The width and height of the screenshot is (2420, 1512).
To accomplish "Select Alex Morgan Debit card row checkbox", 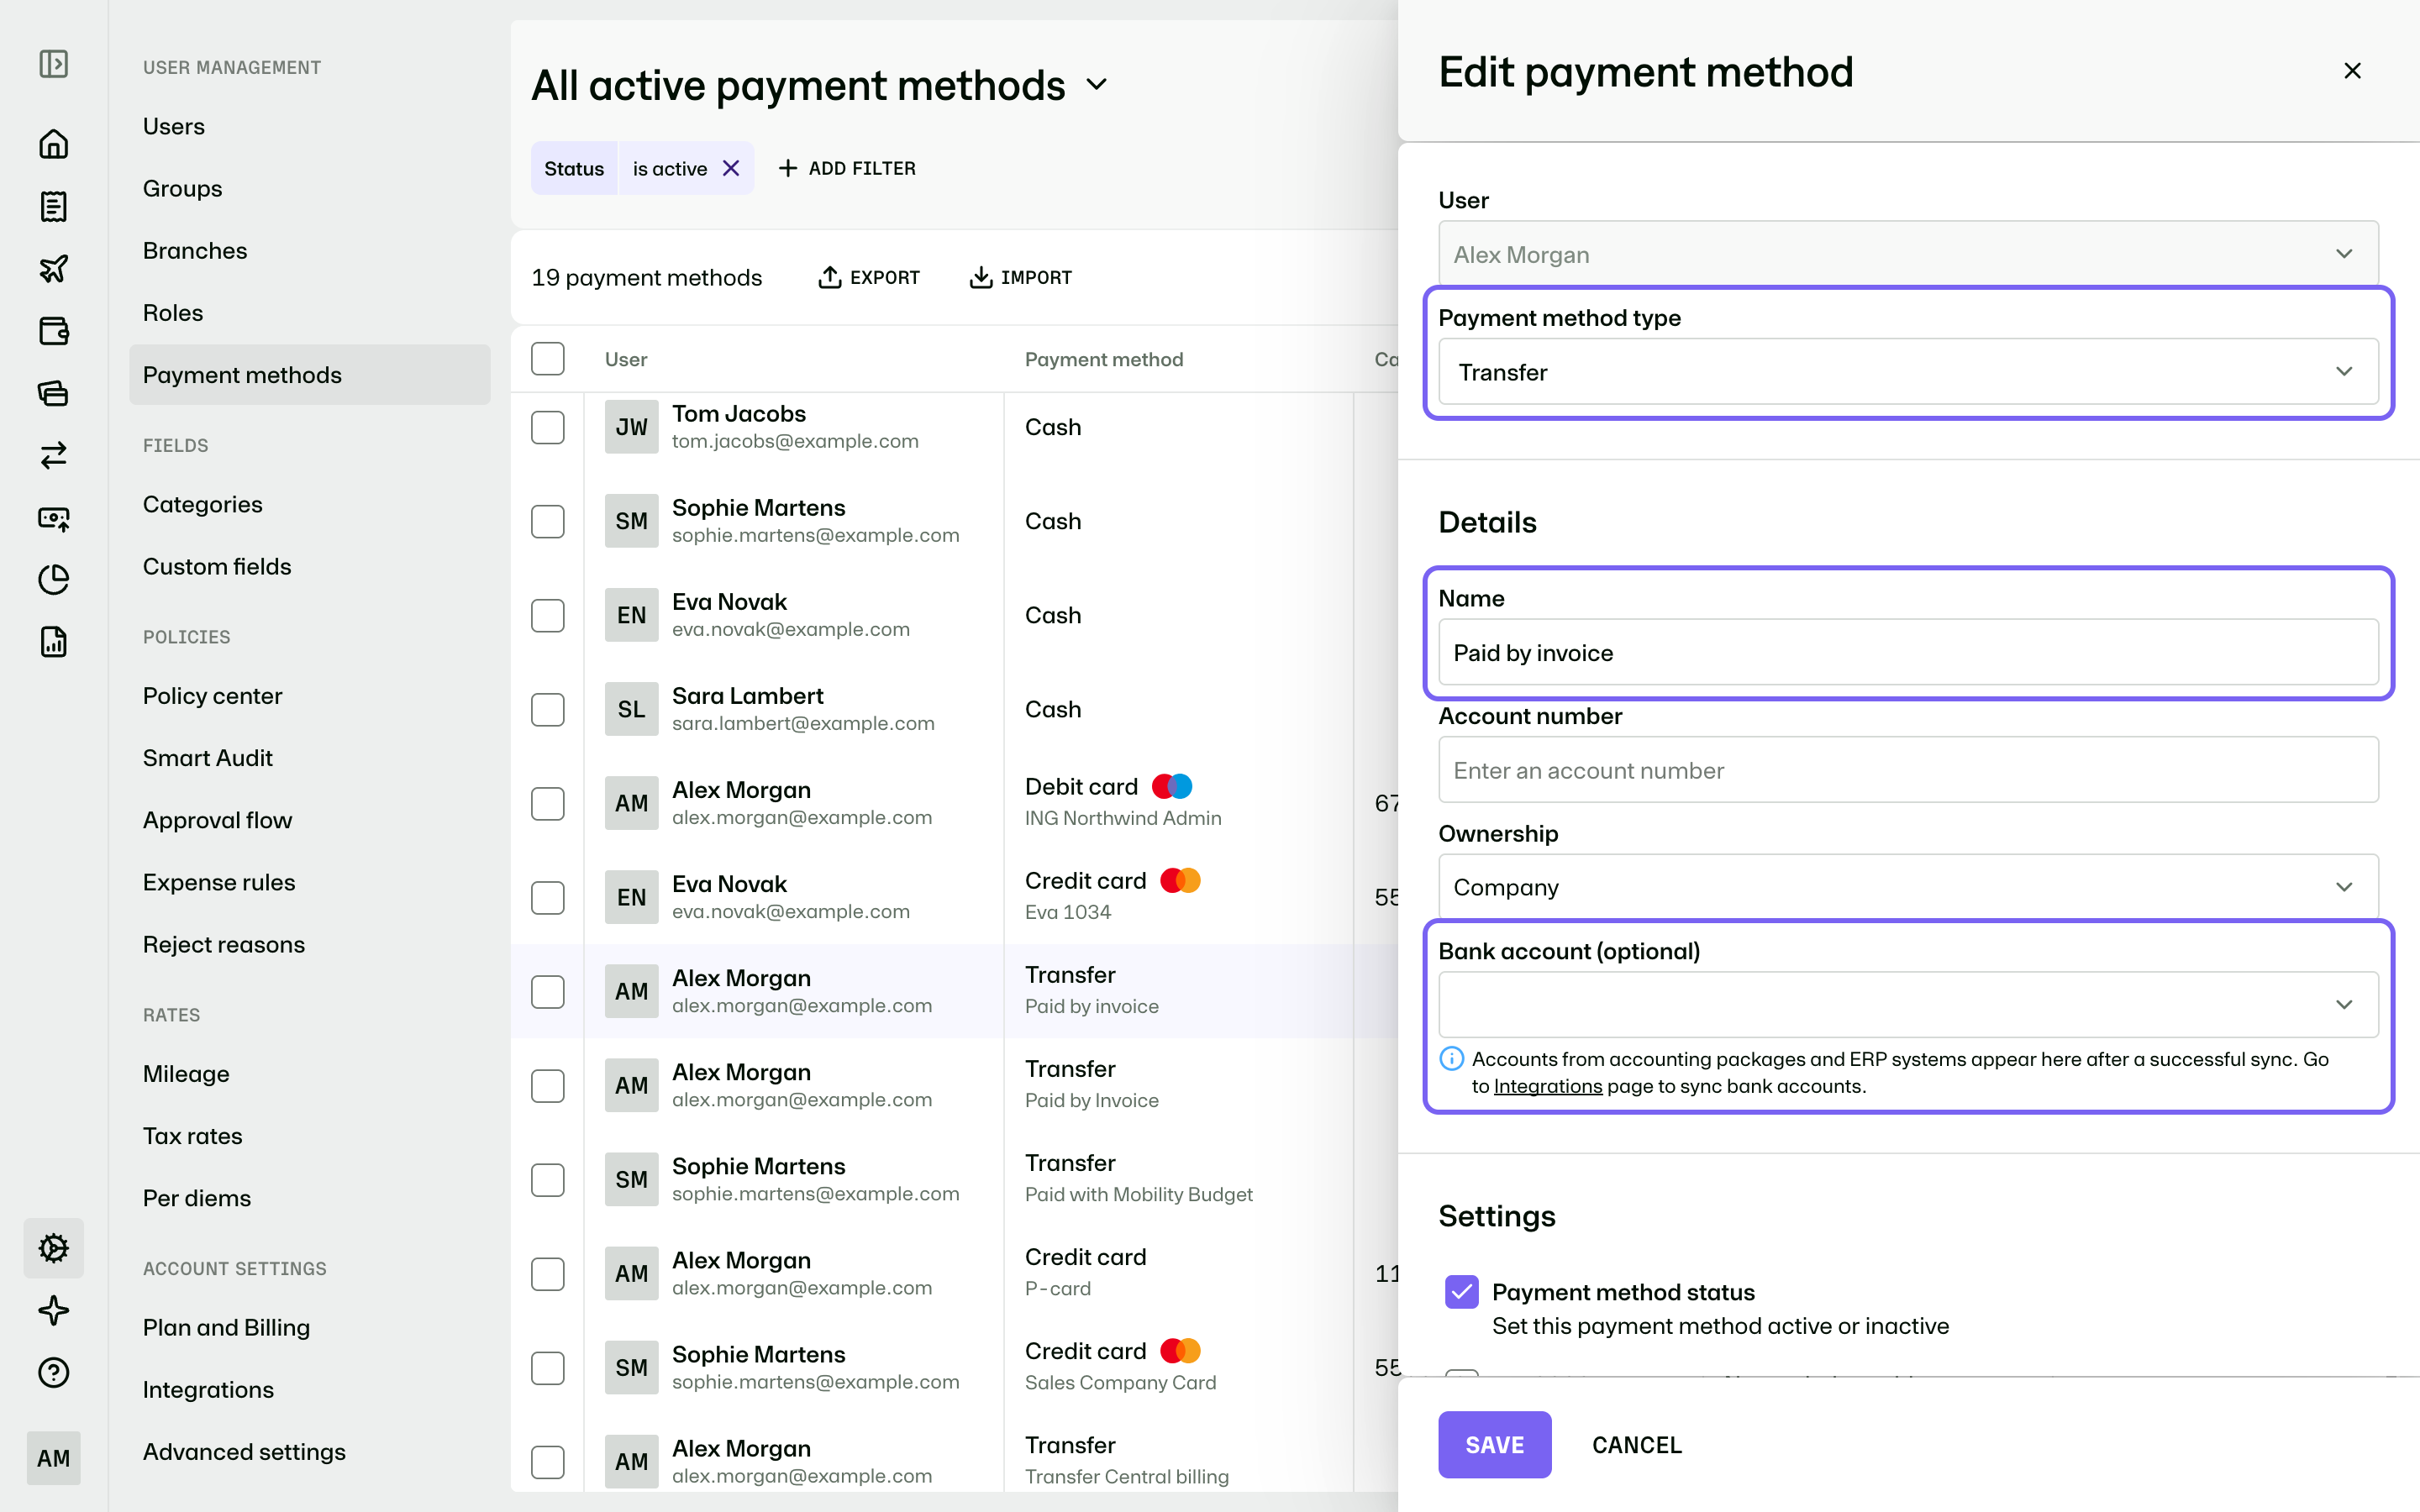I will (x=548, y=803).
